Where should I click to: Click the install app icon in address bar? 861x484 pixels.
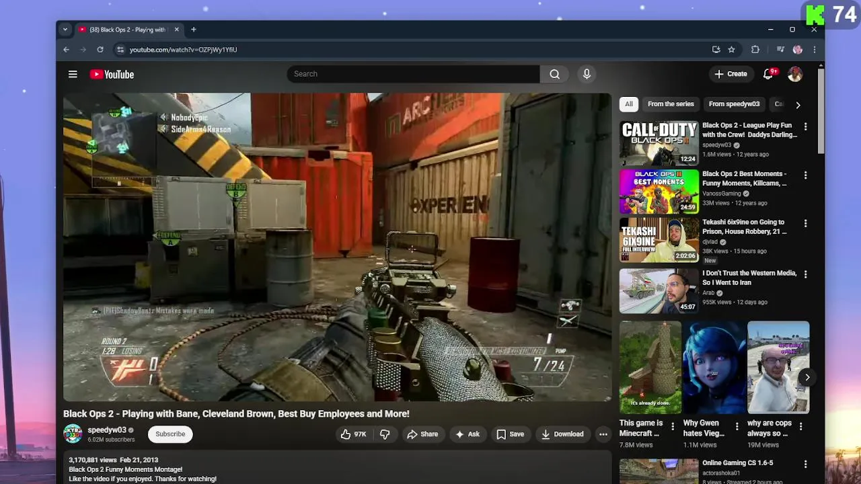716,50
